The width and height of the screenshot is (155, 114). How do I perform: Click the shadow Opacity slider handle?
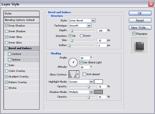[89, 97]
